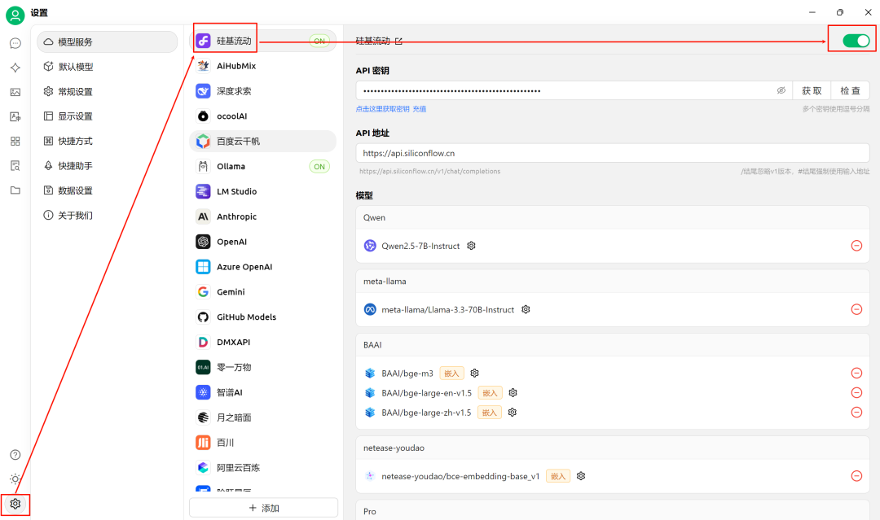Select the DMXAPI provider
This screenshot has width=880, height=520.
point(262,342)
